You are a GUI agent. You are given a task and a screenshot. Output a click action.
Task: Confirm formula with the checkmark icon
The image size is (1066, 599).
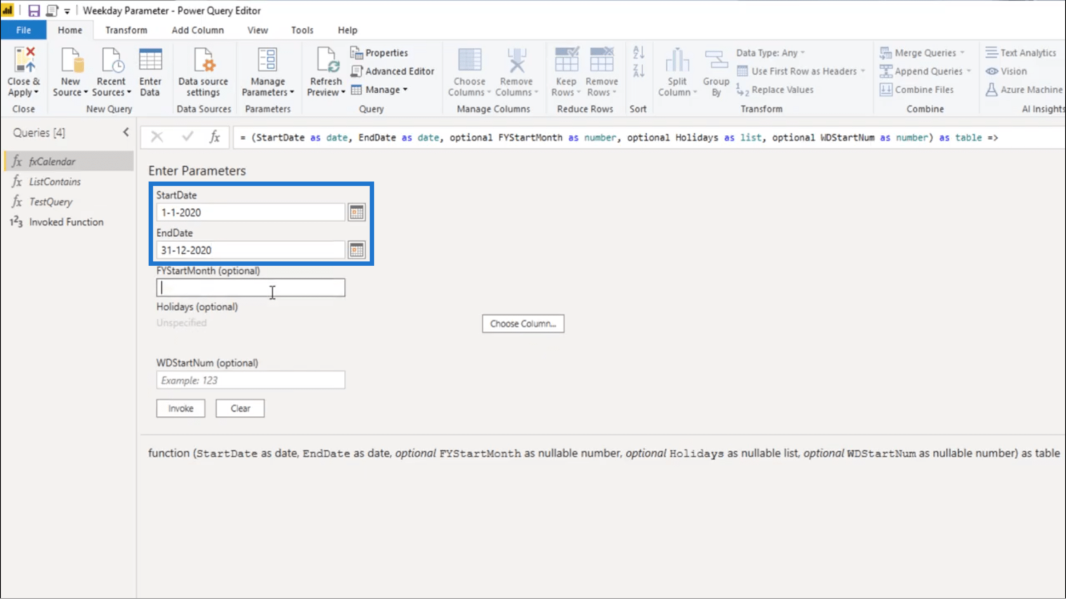tap(187, 137)
